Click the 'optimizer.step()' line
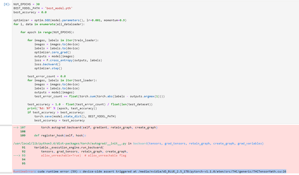 coord(48,68)
